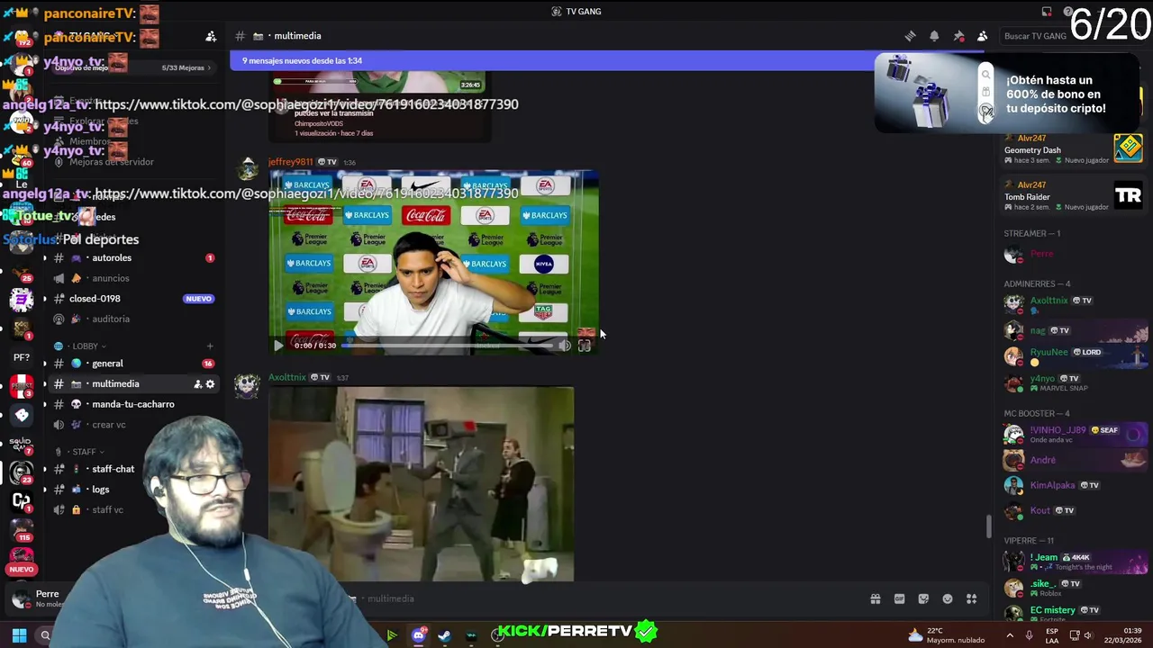Open notification settings bell icon
1153x648 pixels.
pyautogui.click(x=934, y=36)
